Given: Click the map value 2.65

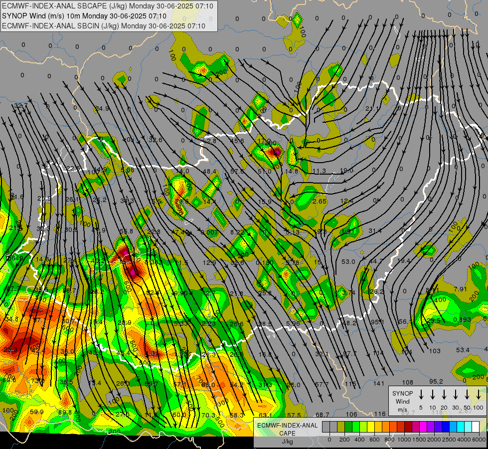Looking at the screenshot, I should (320, 201).
